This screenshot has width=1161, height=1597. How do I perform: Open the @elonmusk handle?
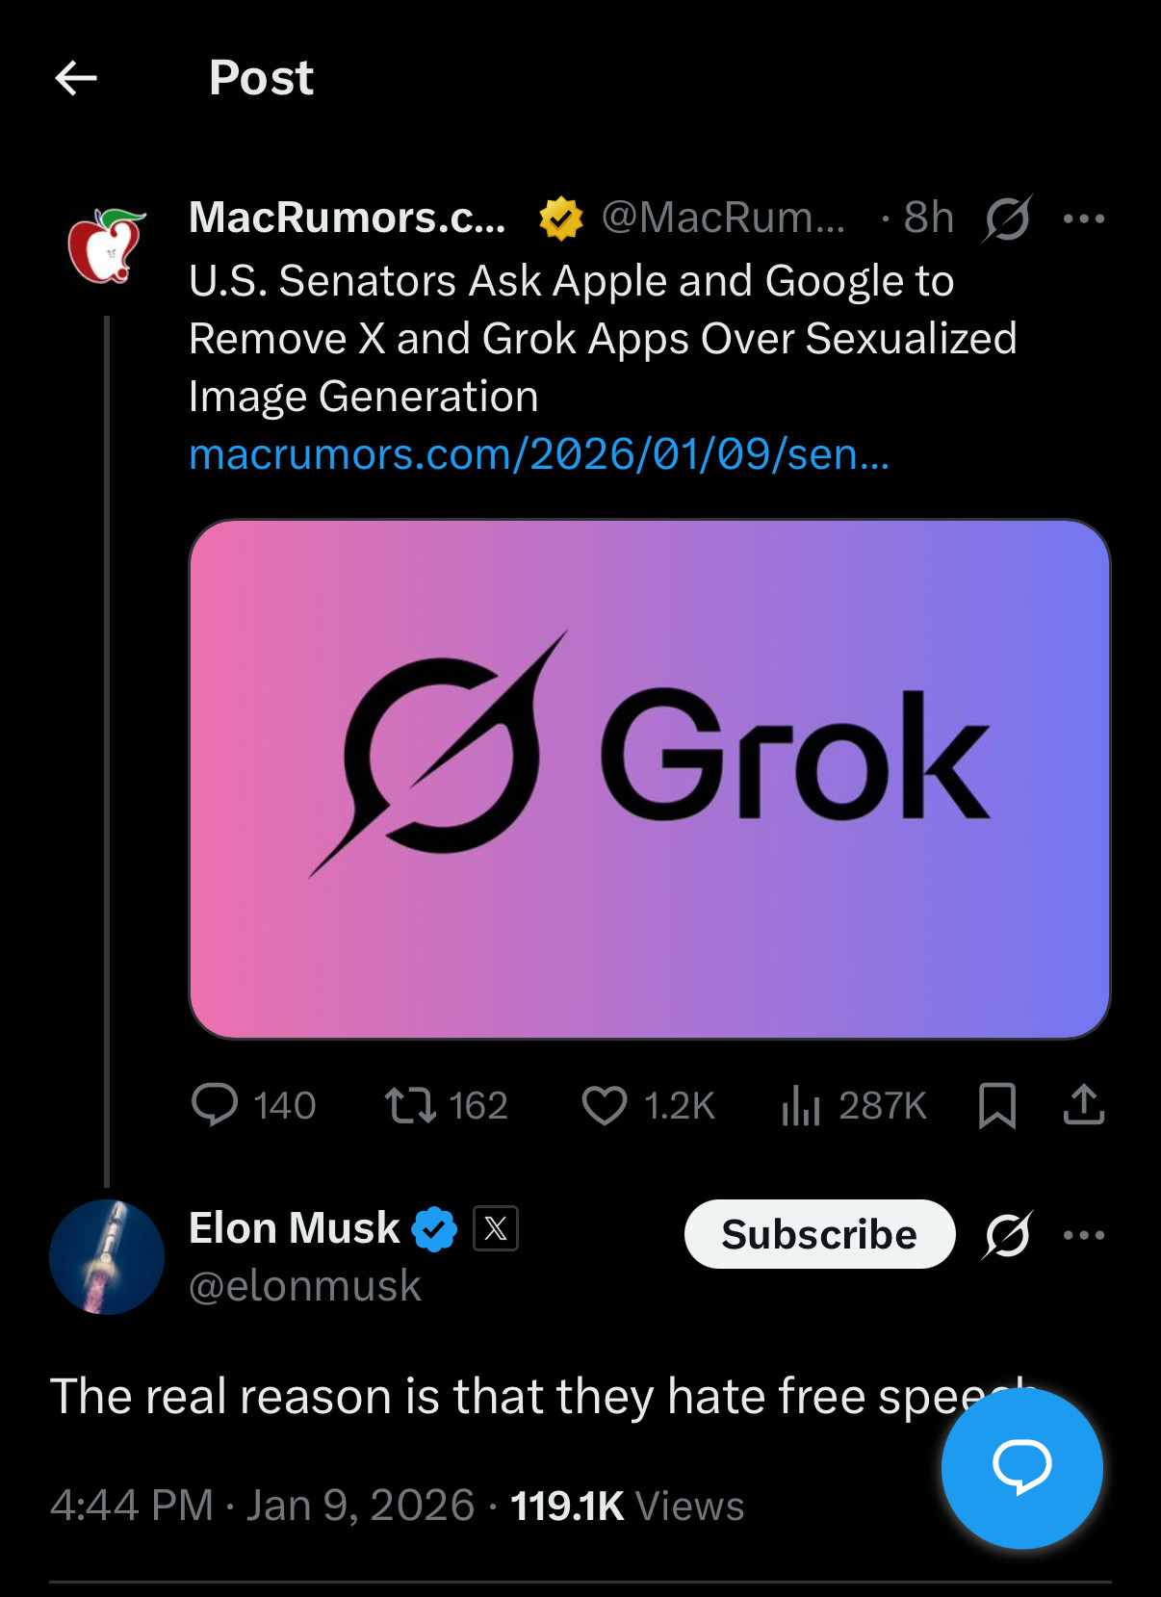tap(305, 1286)
